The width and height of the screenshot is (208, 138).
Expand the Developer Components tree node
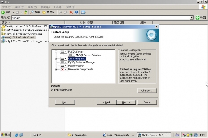(56, 69)
